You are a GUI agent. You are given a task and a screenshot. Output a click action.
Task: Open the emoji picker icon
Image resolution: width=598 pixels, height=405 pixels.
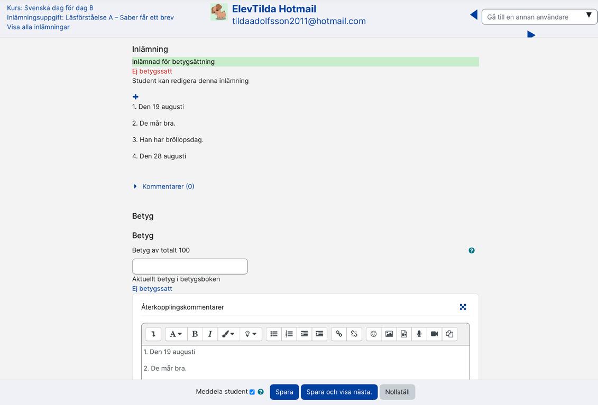tap(374, 334)
